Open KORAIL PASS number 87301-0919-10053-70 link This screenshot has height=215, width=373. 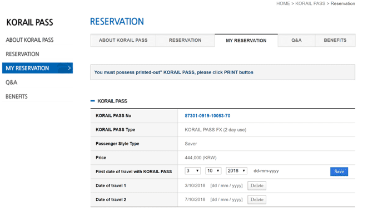[207, 116]
